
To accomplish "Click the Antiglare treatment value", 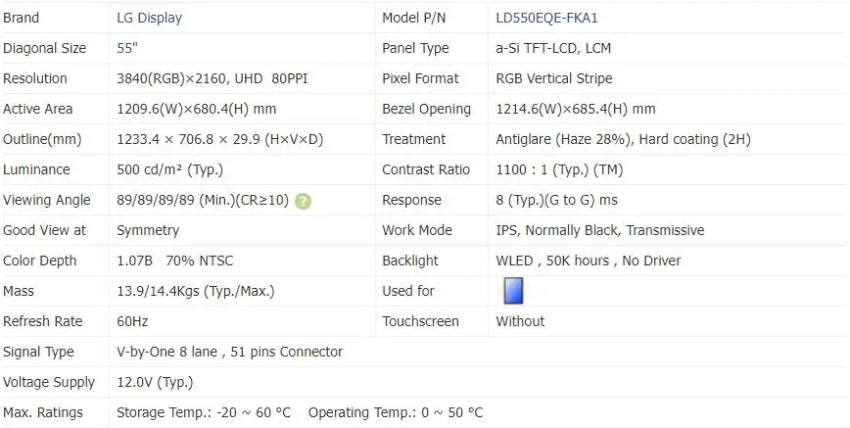I will (622, 139).
